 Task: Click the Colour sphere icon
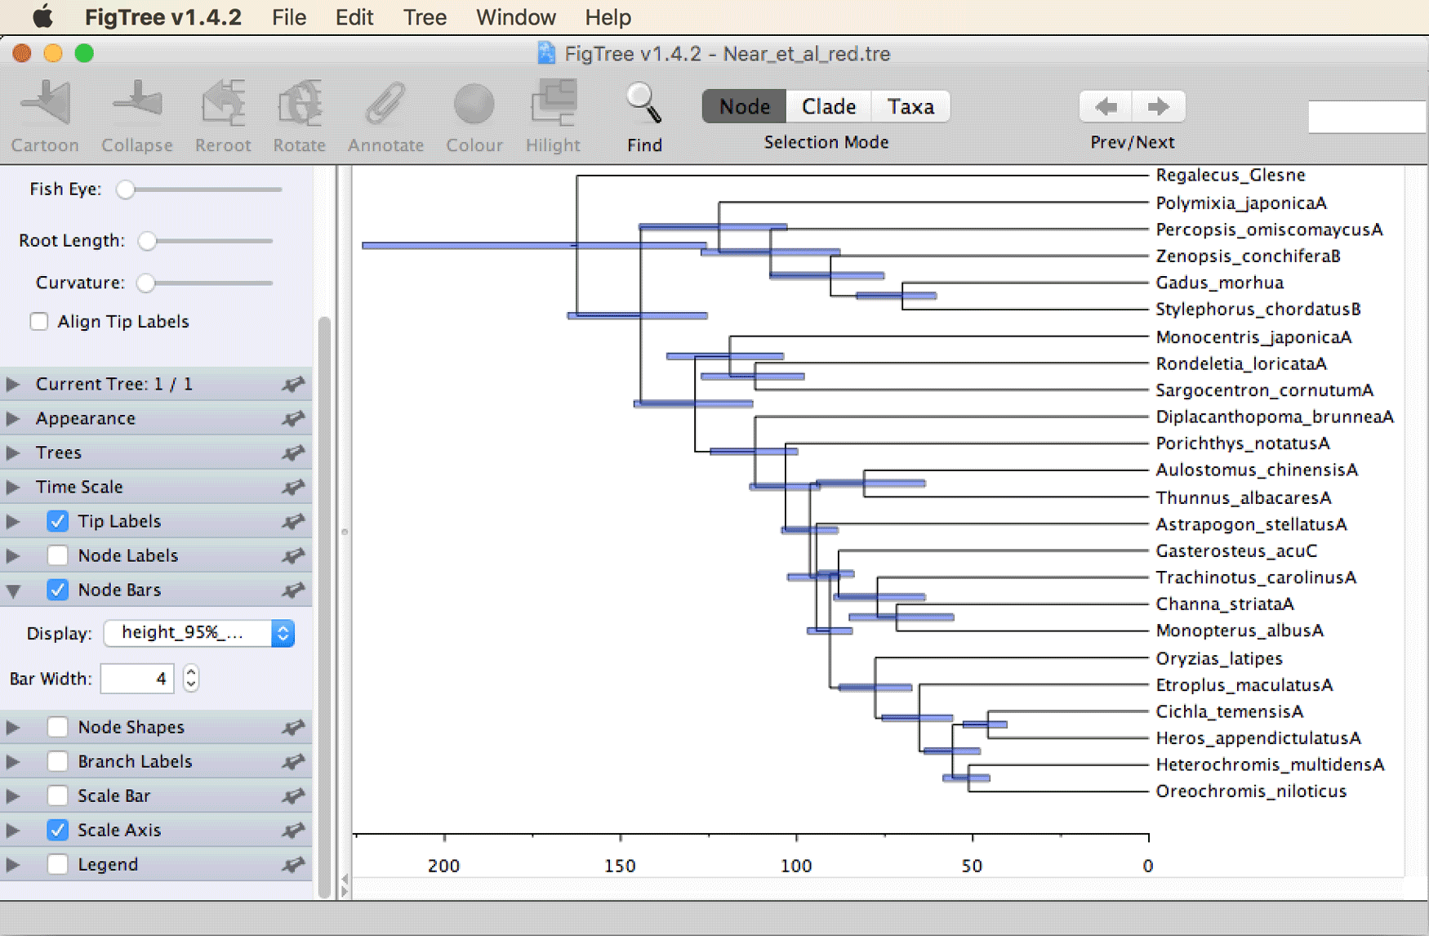[474, 105]
